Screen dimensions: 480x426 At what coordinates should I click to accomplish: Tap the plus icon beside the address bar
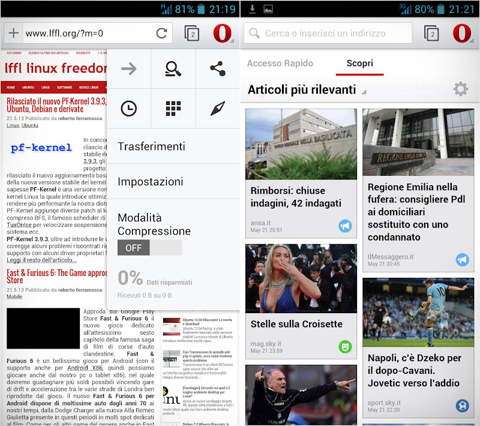tap(13, 33)
